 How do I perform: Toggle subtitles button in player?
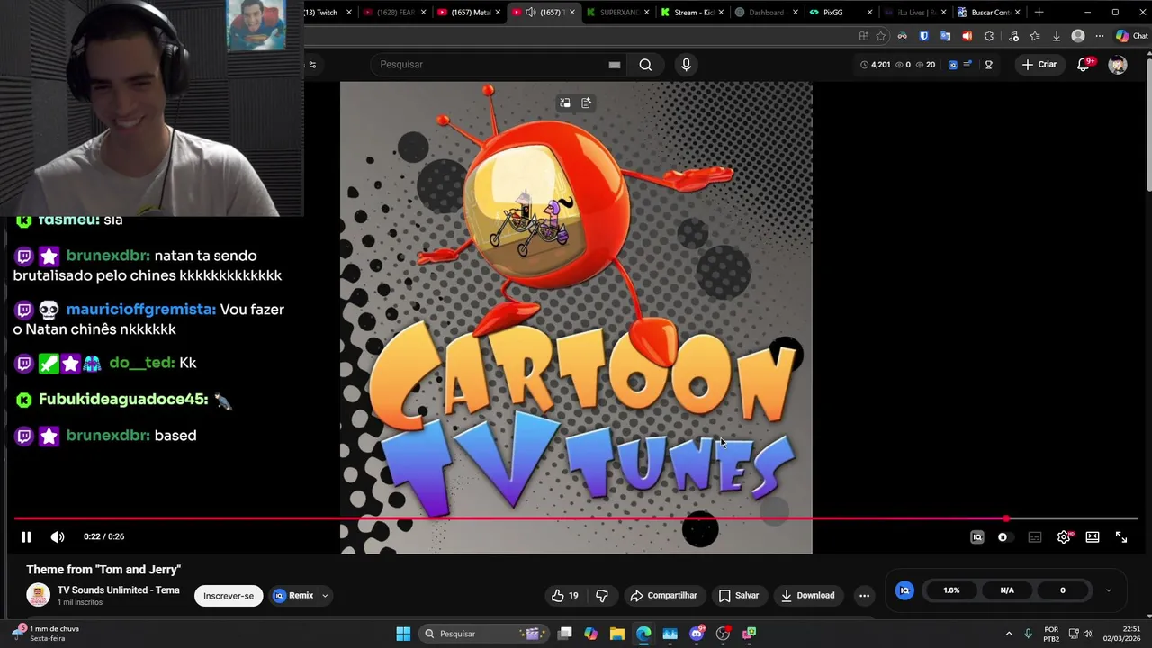[1035, 537]
